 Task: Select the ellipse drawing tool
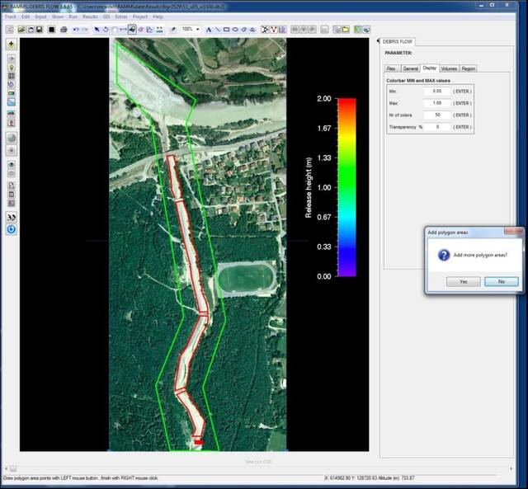click(235, 30)
